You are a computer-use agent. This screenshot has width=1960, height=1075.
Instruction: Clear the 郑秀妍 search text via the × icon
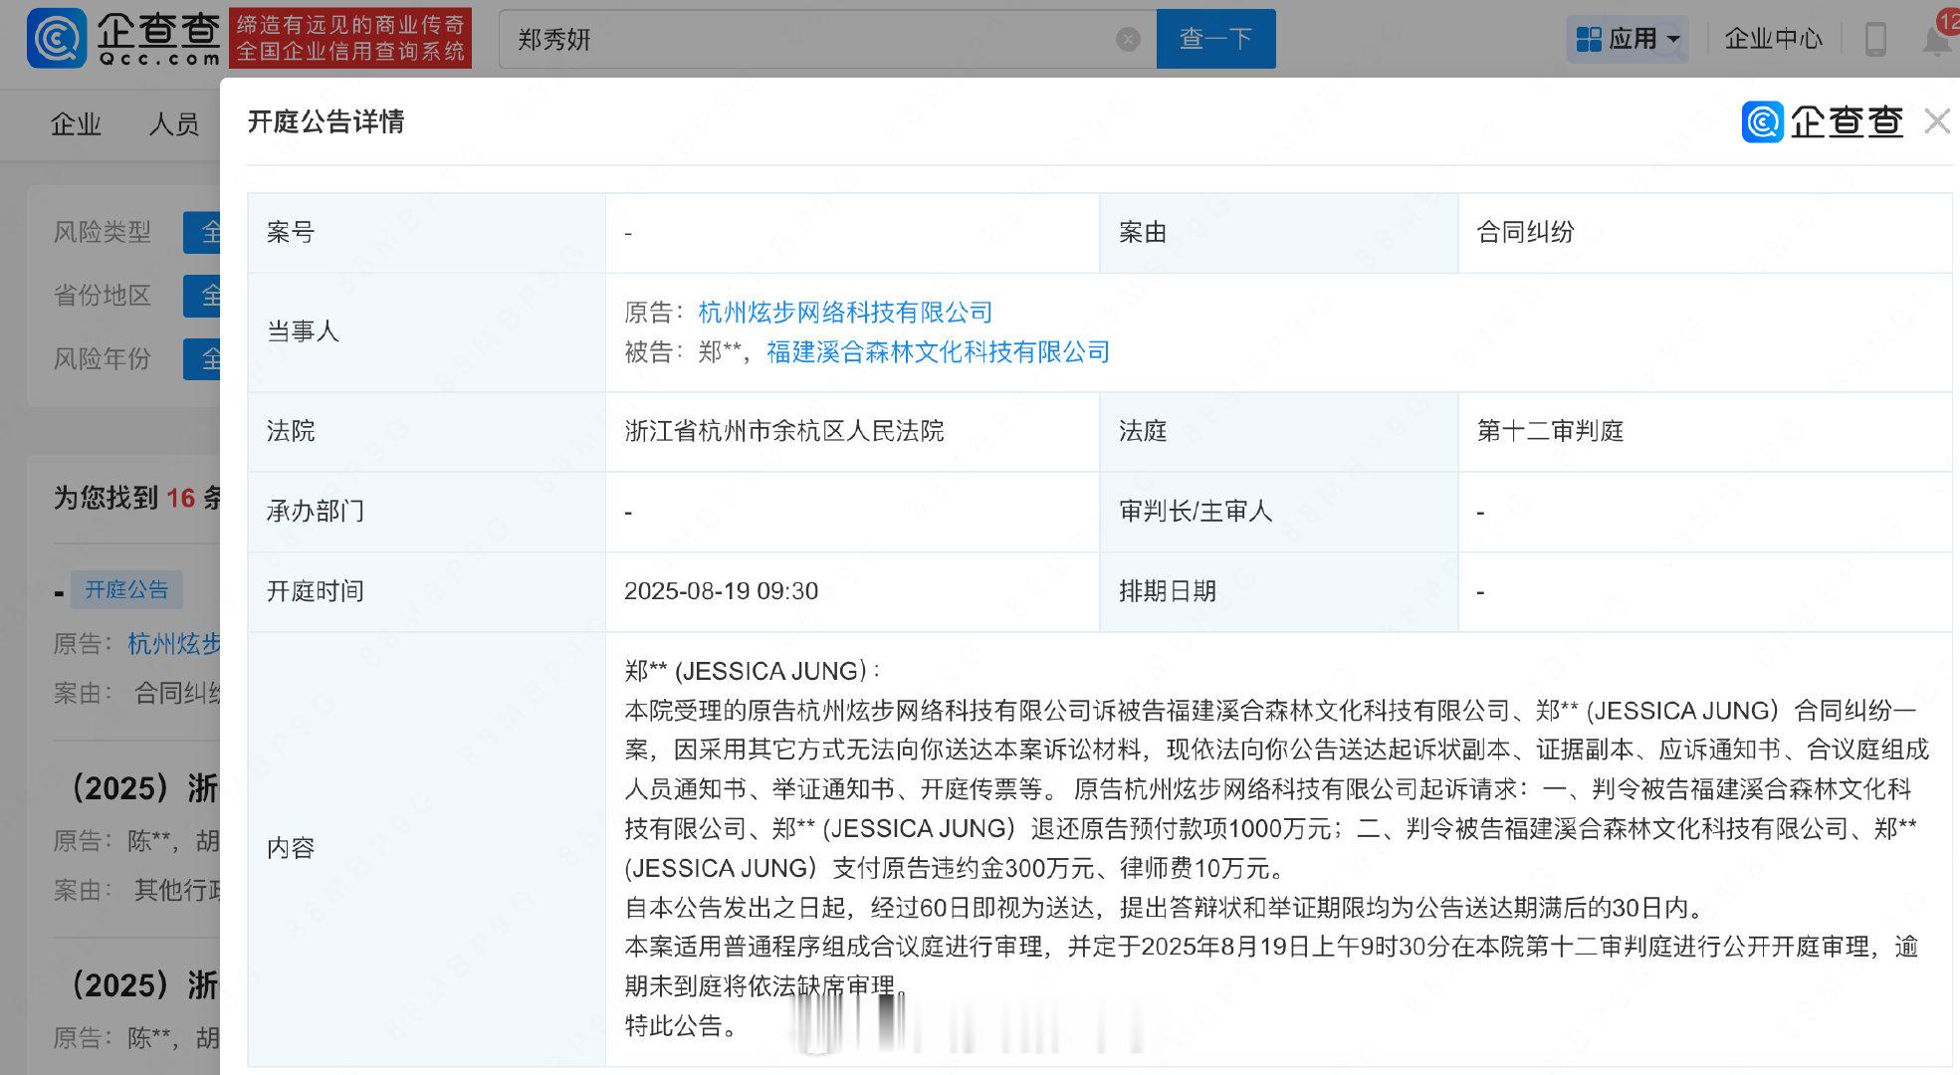tap(1127, 38)
